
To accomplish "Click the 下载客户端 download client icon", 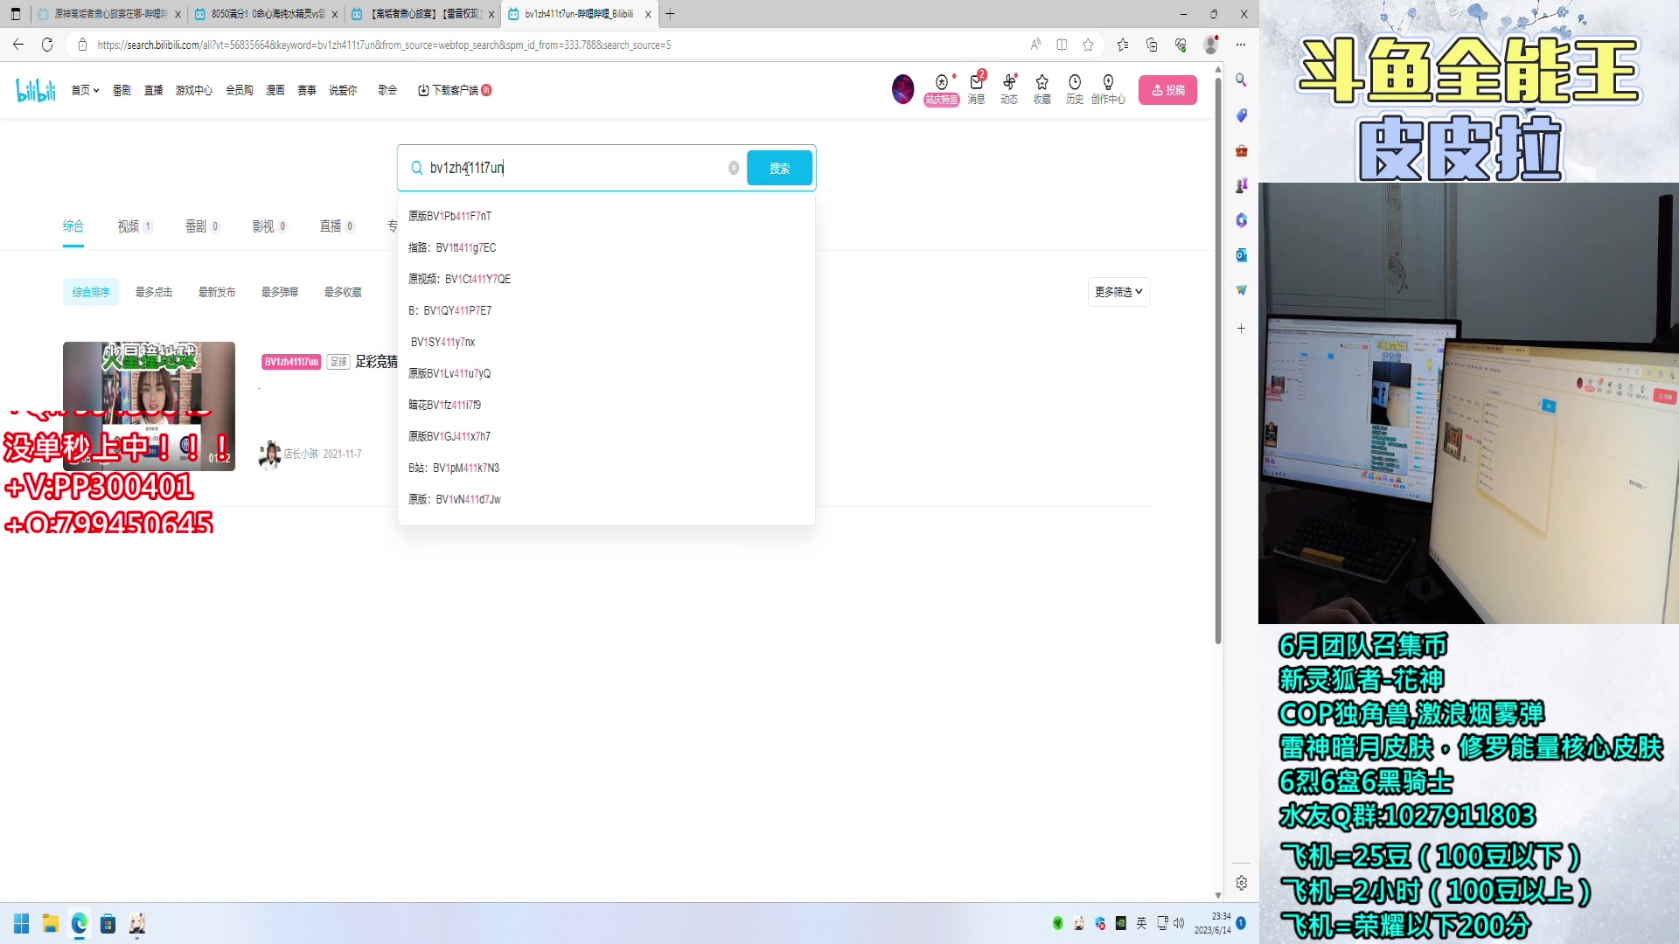I will coord(423,90).
